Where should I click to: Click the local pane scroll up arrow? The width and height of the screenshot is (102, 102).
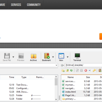[56, 77]
